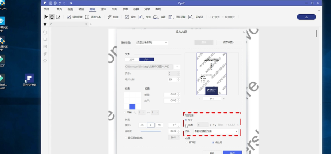Select the bottom-center position grid cell

(132, 107)
